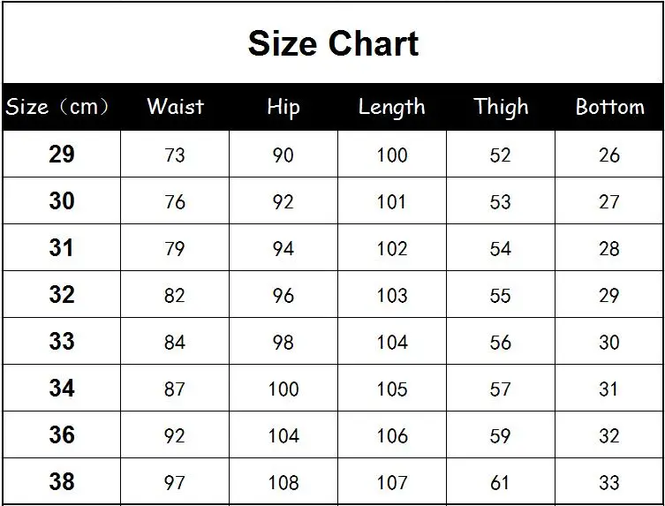
Task: Select the Waist column header
Action: [x=175, y=106]
